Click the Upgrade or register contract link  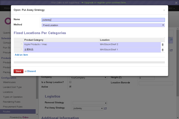click(x=105, y=2)
